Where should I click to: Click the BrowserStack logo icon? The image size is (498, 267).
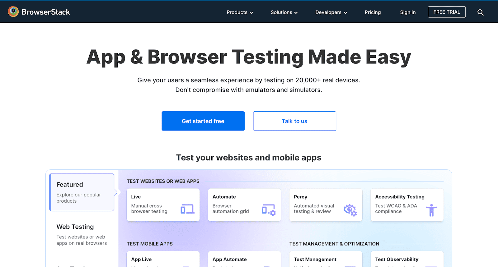13,12
